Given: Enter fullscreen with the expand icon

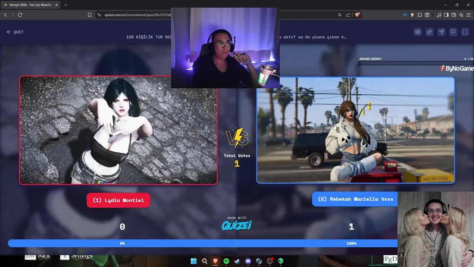Looking at the screenshot, I should (x=465, y=32).
